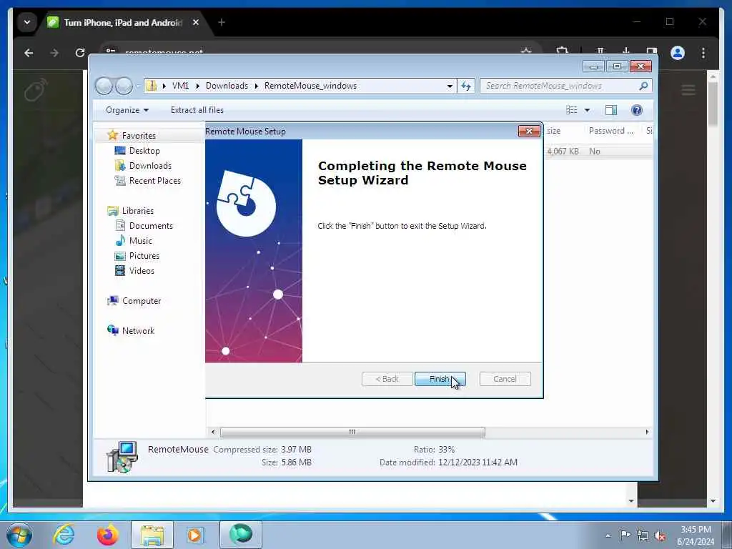Open the Videos library

point(142,271)
